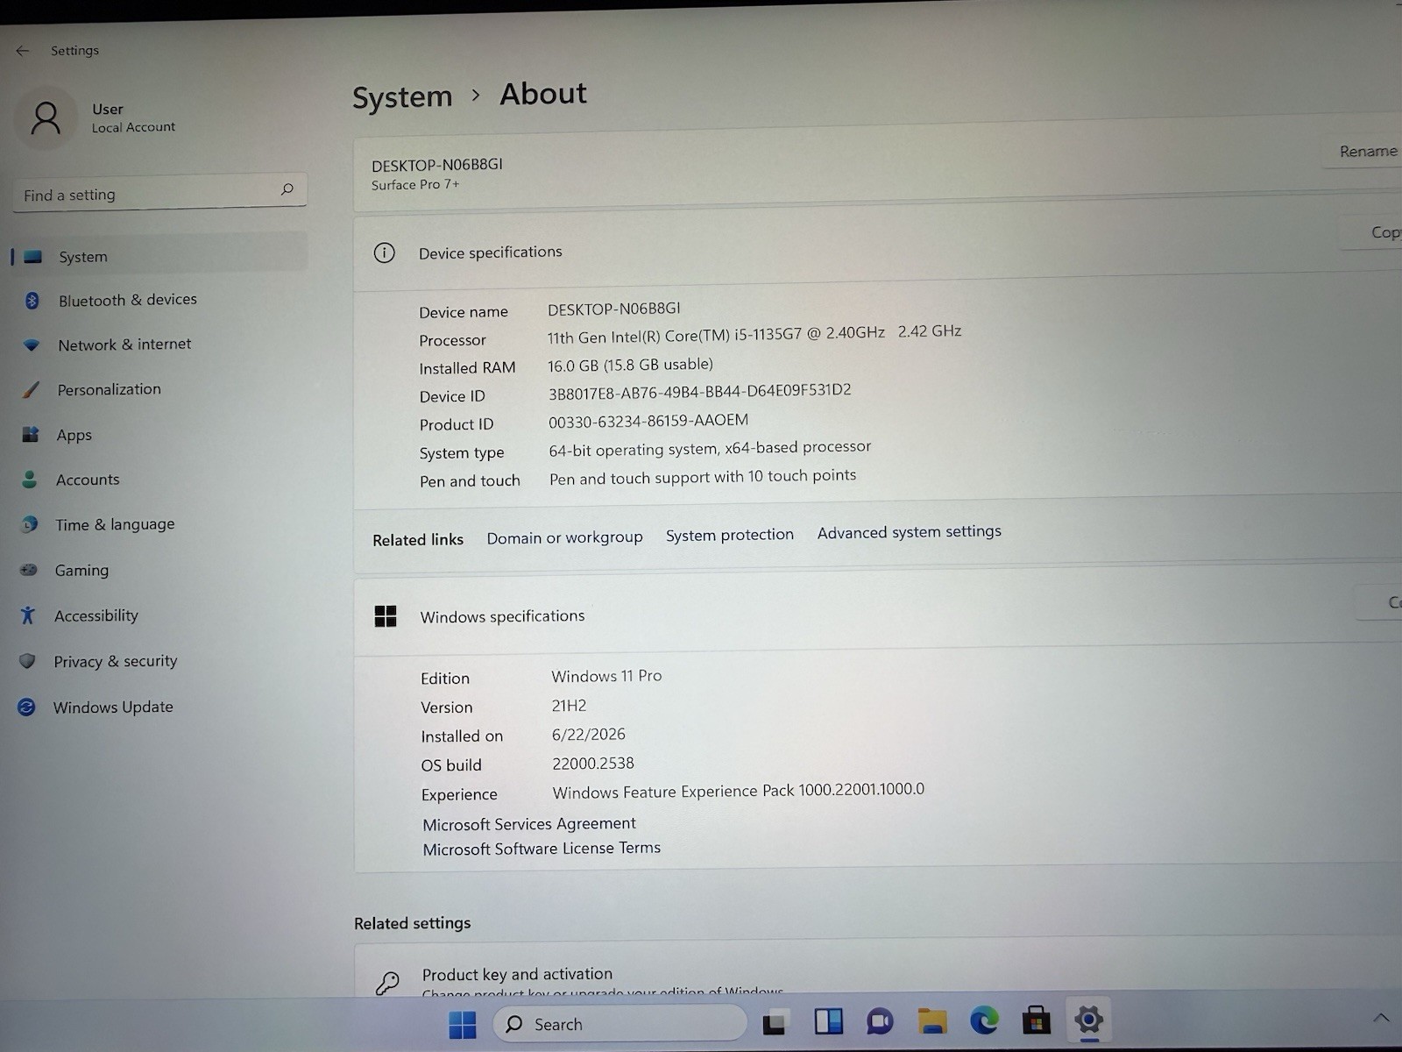
Task: Copy the Windows specifications
Action: 1380,602
